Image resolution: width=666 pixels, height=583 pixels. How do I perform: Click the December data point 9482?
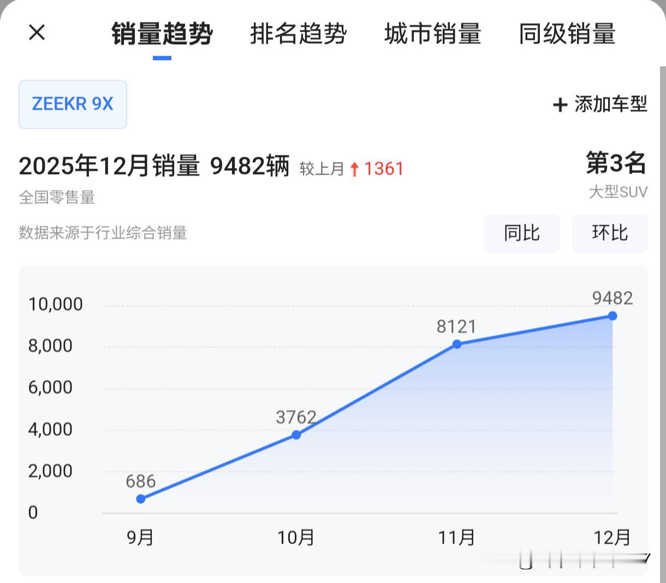click(613, 316)
